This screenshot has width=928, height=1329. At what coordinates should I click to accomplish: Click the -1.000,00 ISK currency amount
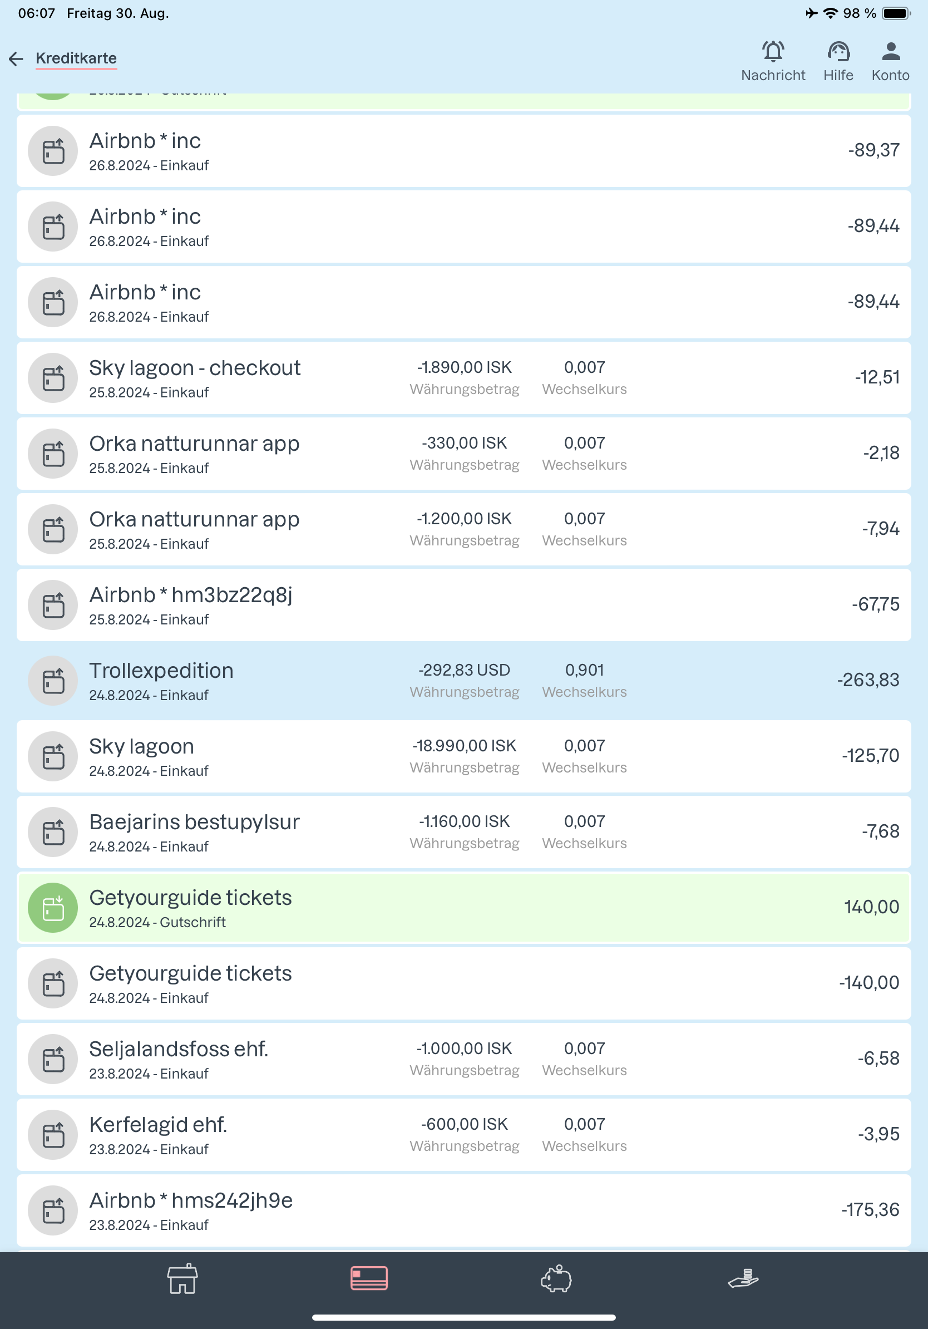(x=464, y=1049)
